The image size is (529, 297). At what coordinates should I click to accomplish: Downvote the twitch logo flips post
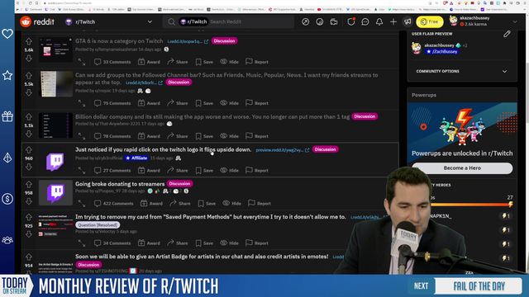(x=29, y=167)
